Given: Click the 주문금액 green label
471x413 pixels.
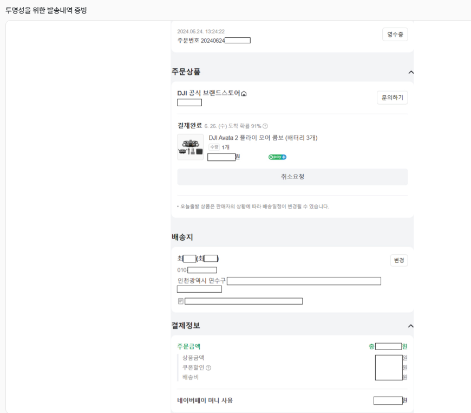Looking at the screenshot, I should coord(188,346).
